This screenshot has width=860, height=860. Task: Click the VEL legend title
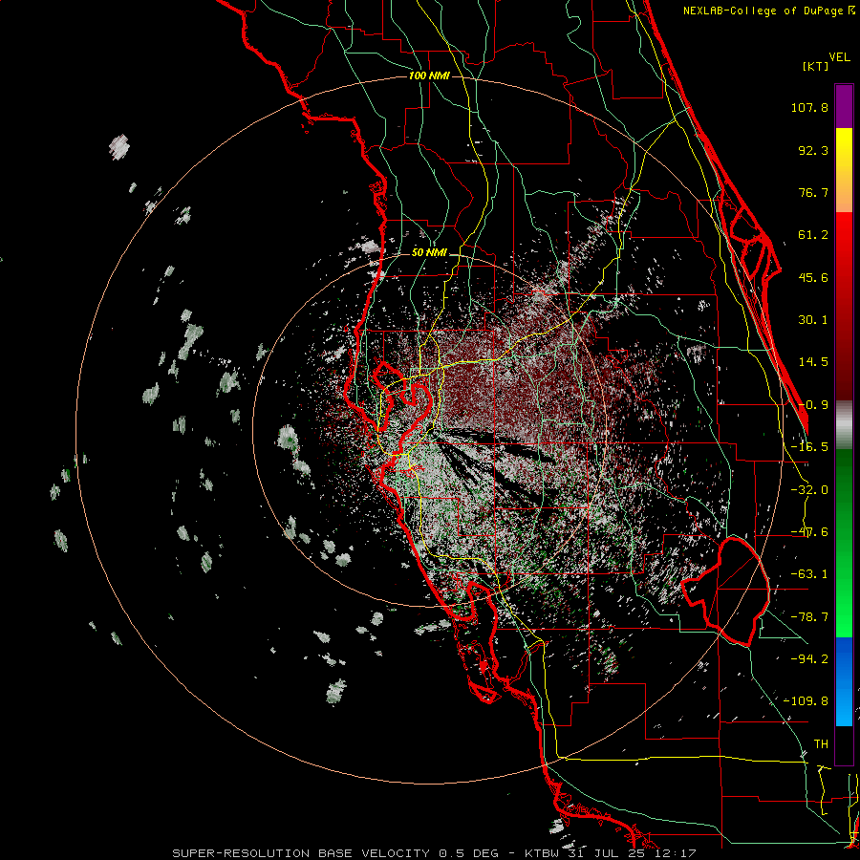840,57
